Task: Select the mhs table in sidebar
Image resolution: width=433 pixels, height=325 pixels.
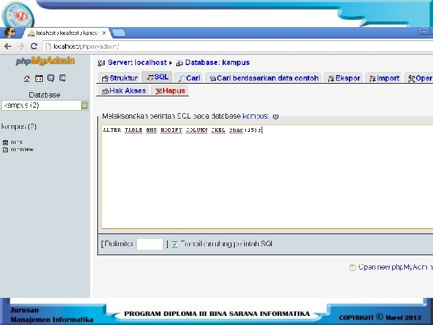Action: click(x=17, y=142)
